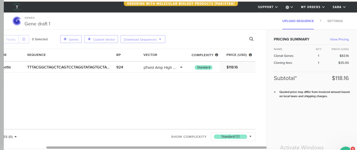Click the Genes product logo icon
Screen dimensions: 357x150
coord(17,21)
